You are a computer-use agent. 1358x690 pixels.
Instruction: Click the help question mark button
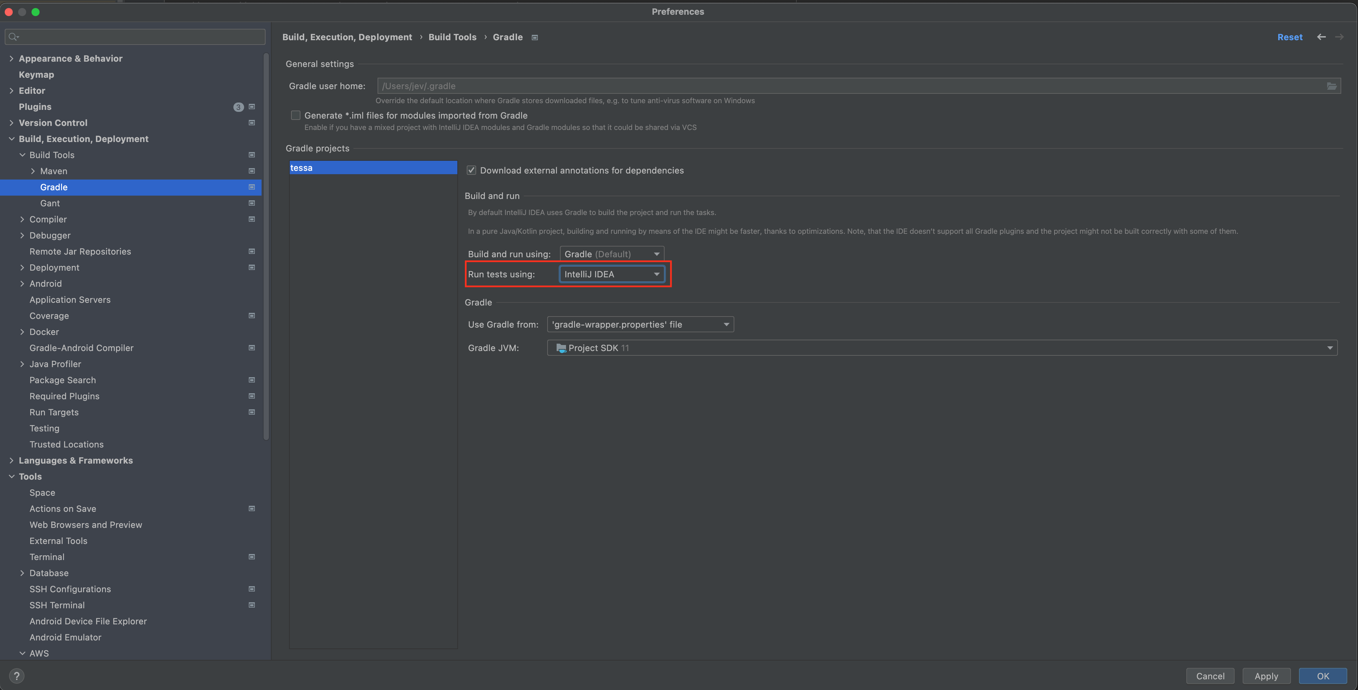pos(16,676)
